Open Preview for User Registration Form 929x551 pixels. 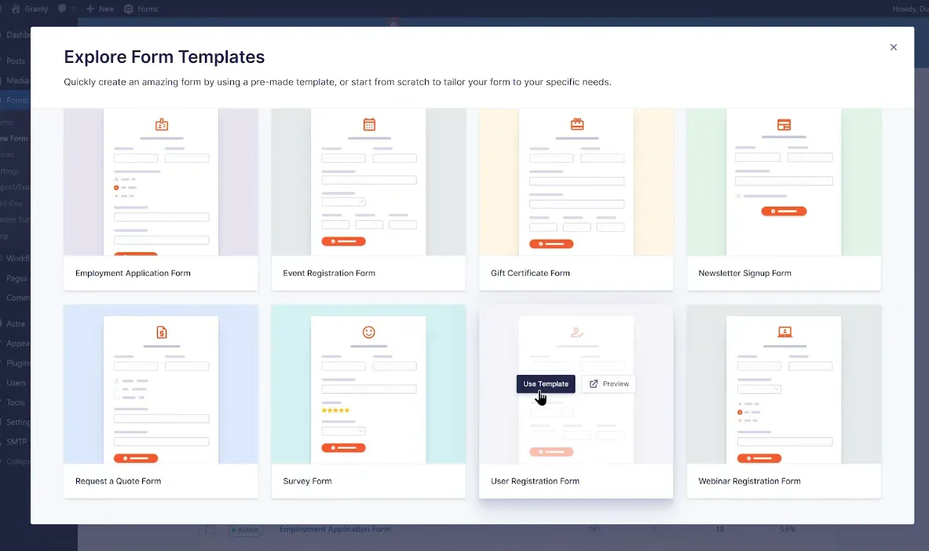[x=609, y=384]
